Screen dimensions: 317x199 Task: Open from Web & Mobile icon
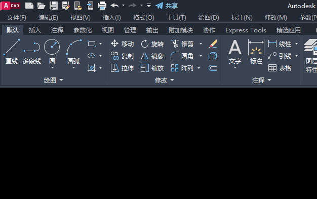78,6
